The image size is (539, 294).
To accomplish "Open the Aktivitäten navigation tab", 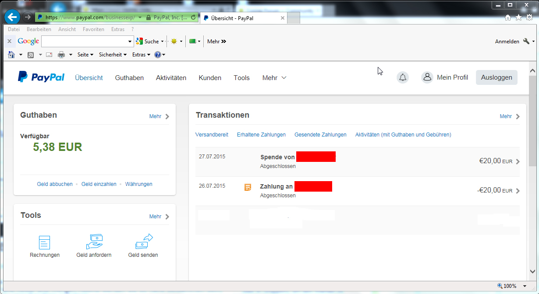I will [171, 78].
